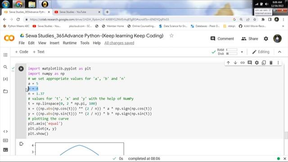The height and width of the screenshot is (162, 288).
Task: Run the code cell with the play button
Action: (x=21, y=68)
